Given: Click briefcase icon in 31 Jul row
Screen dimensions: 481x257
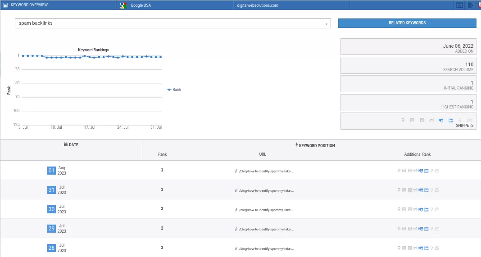Looking at the screenshot, I should click(437, 190).
